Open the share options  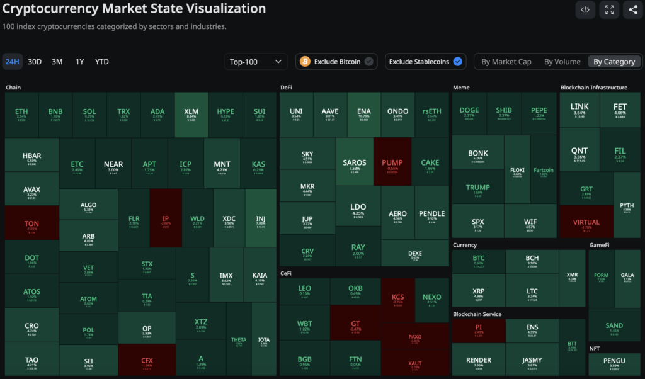tap(632, 9)
